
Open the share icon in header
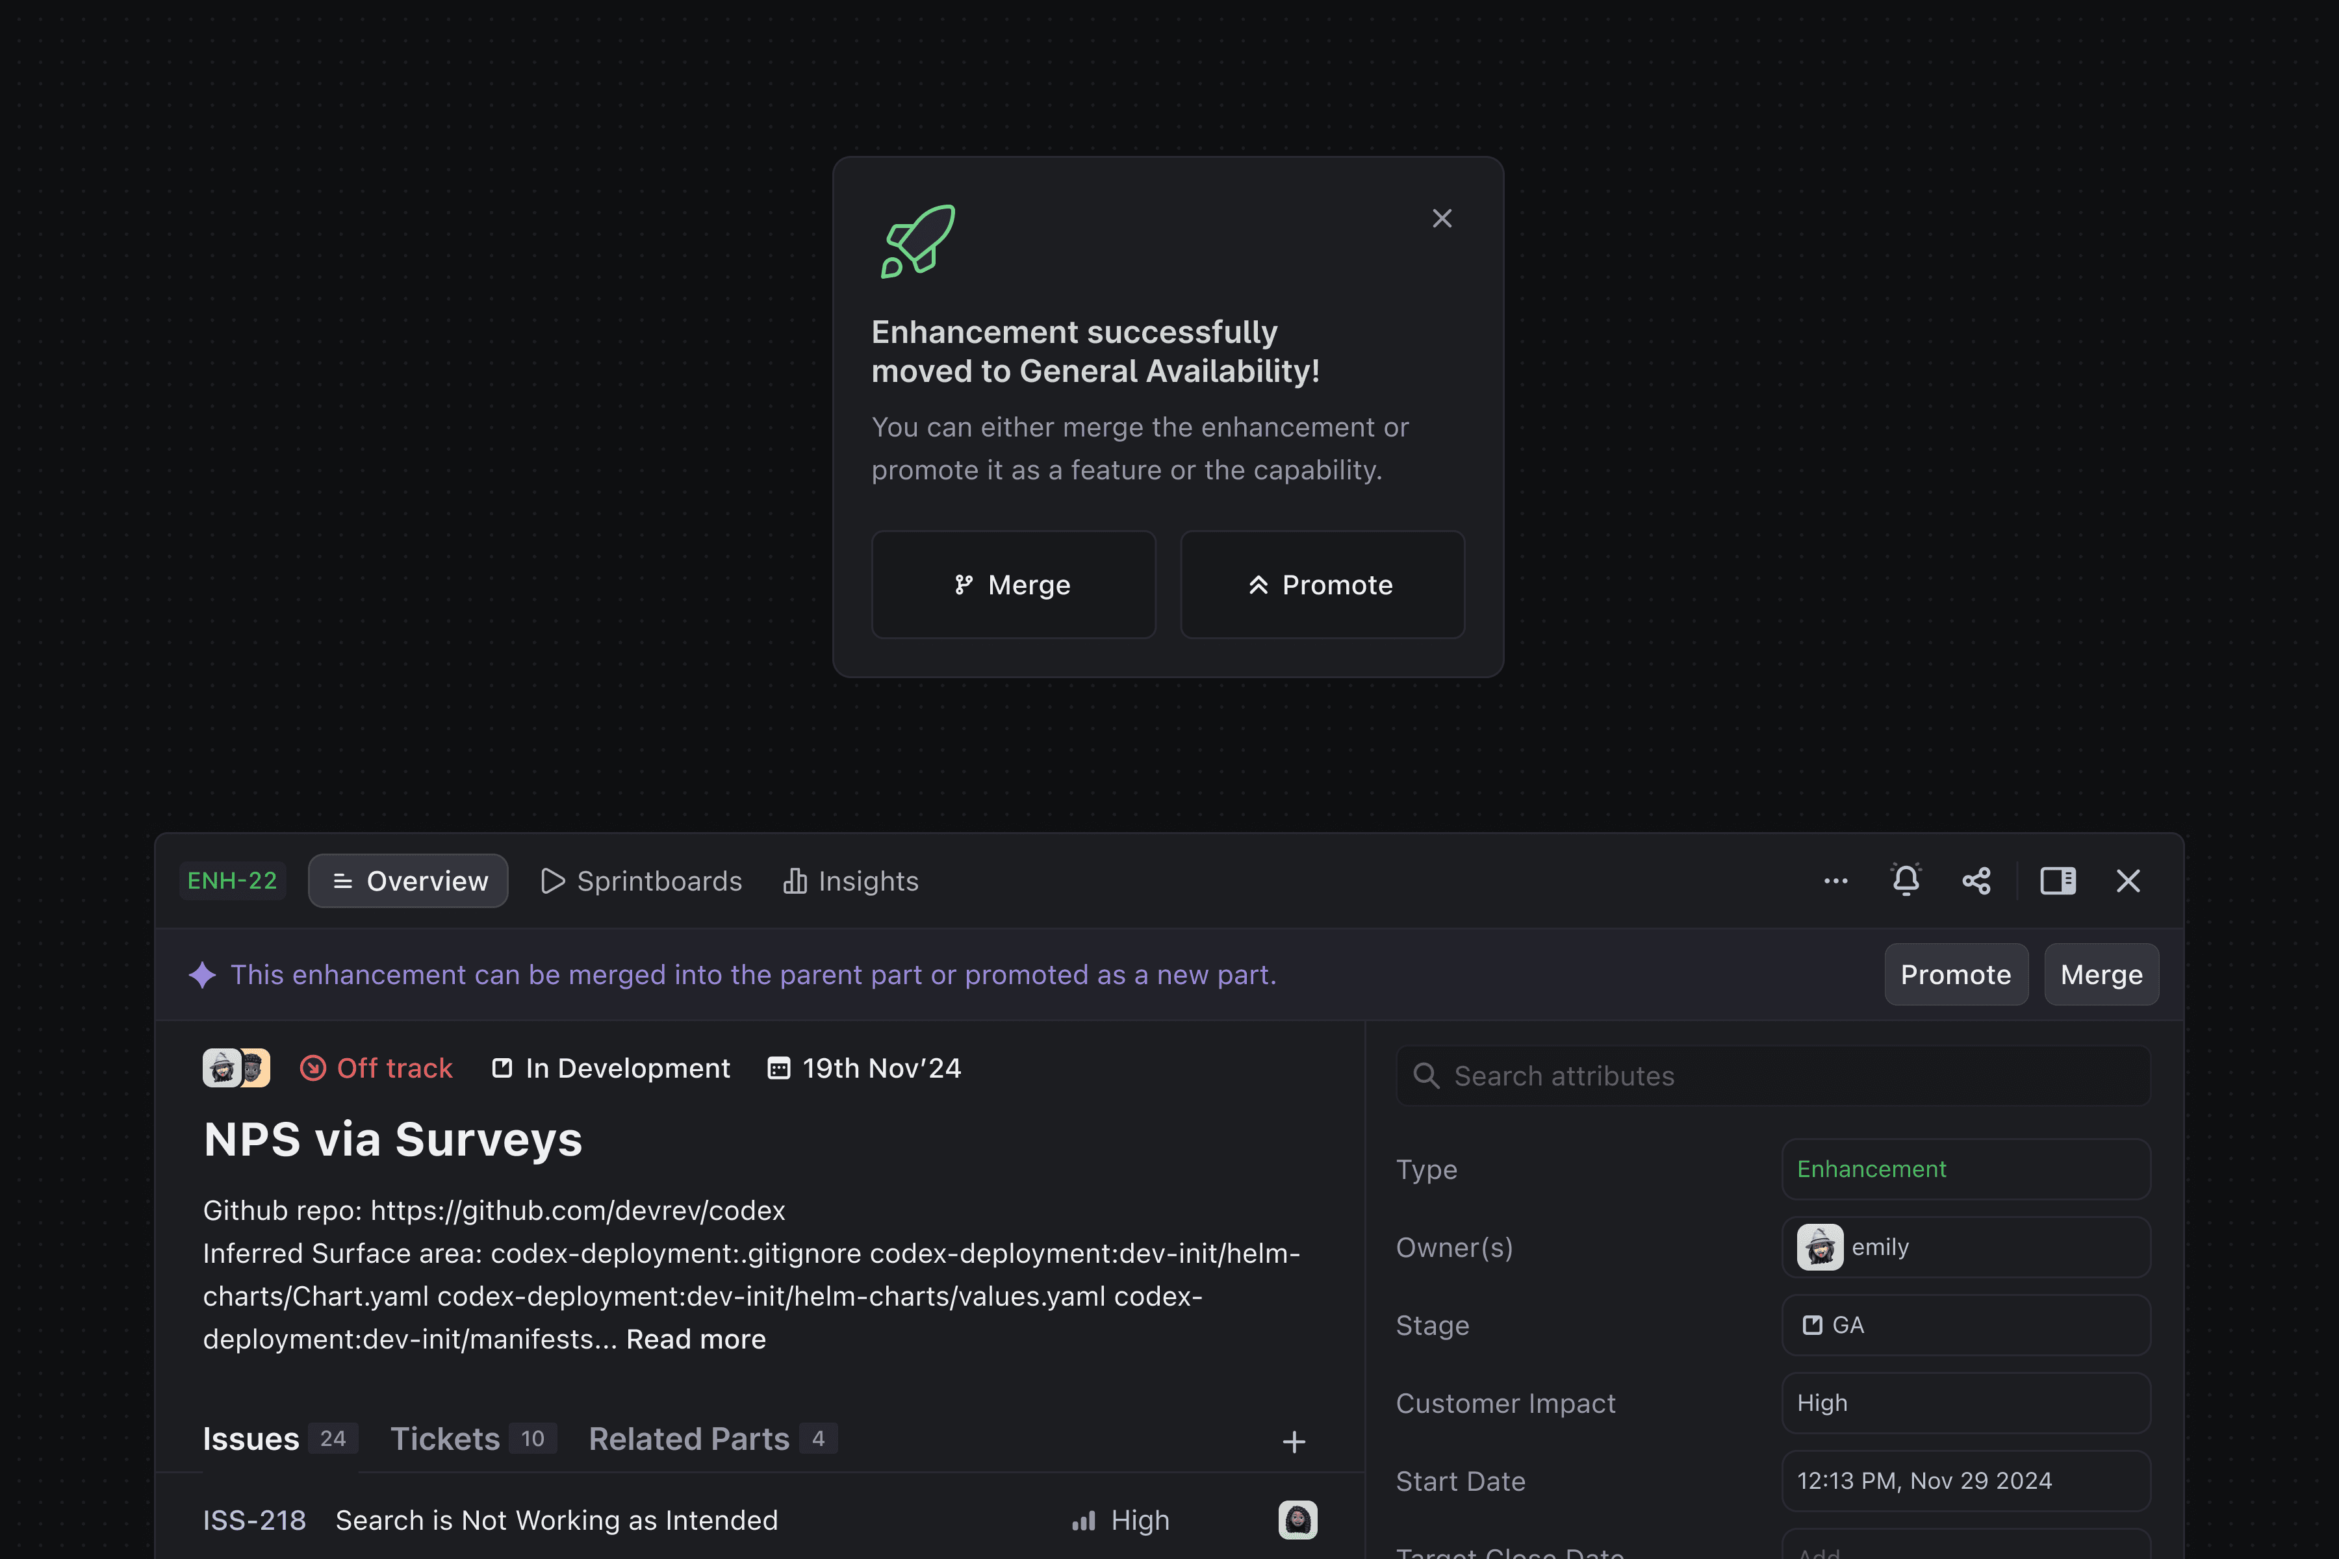1976,881
